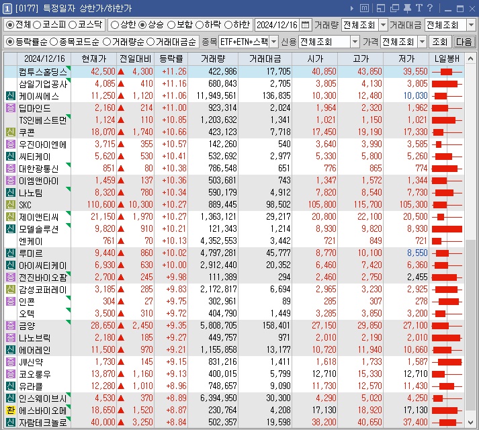
Task: Click the 전일대비 column header
Action: pyautogui.click(x=135, y=58)
